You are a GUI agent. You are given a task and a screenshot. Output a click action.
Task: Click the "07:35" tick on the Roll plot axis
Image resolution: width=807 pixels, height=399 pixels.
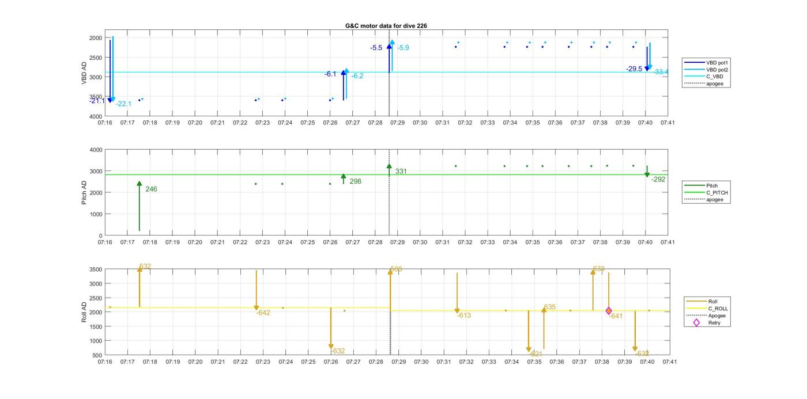tap(534, 362)
